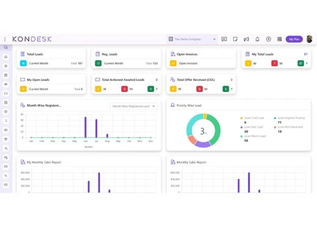
Task: Open the megaphone announcements icon
Action: click(246, 39)
